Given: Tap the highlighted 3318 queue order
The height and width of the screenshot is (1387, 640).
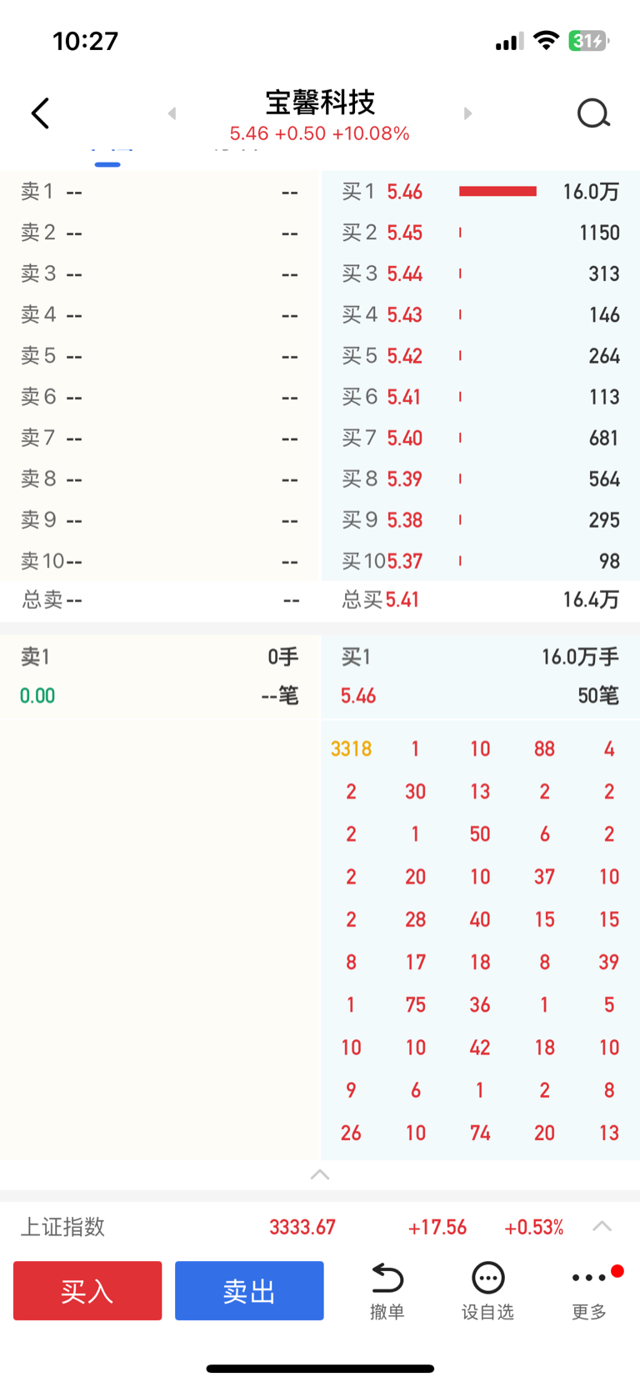Looking at the screenshot, I should point(351,749).
